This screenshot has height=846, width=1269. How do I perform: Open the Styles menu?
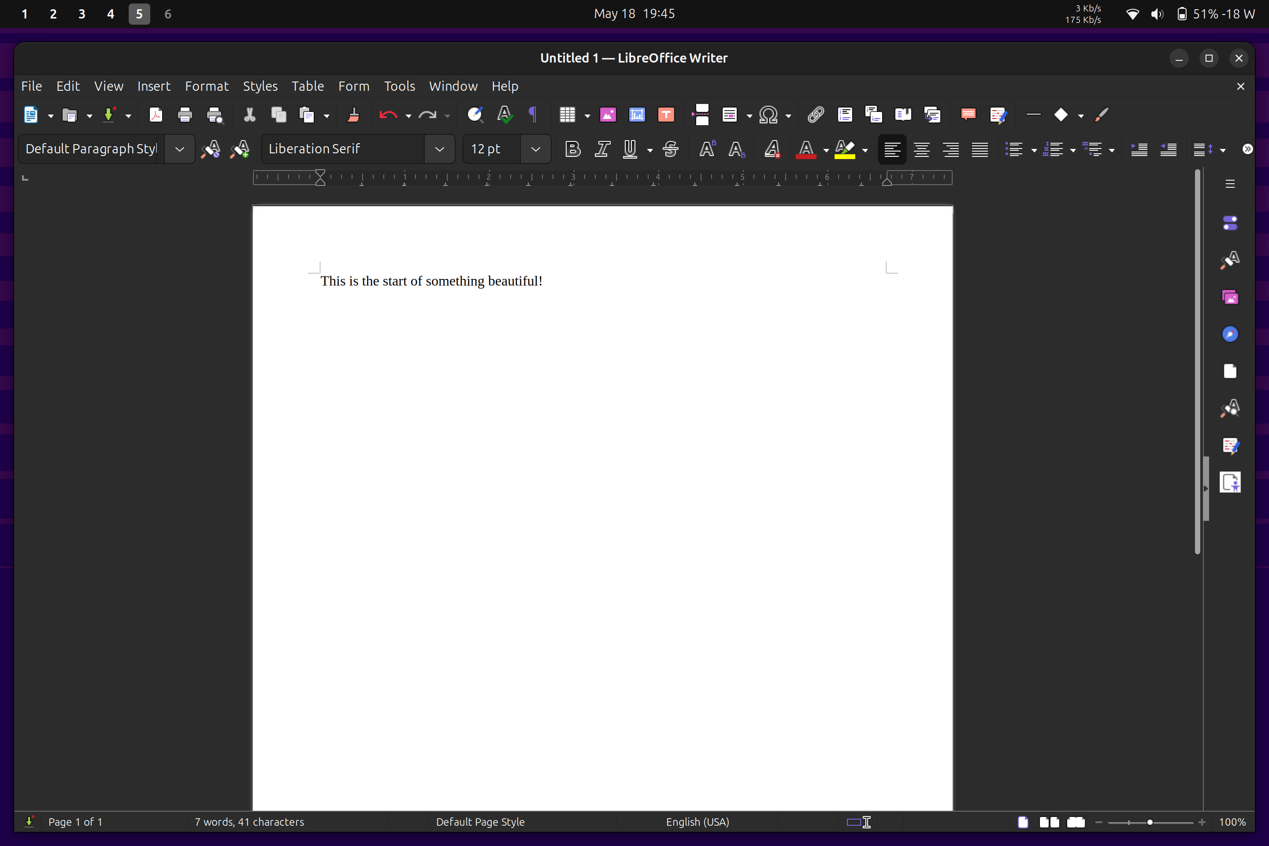point(260,86)
